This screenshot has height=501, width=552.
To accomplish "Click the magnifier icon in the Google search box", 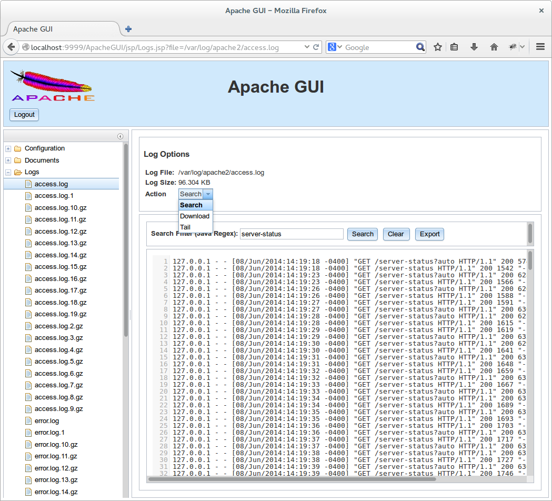I will pos(420,47).
